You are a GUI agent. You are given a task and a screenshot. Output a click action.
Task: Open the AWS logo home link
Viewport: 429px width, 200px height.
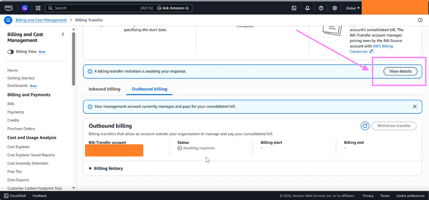(9, 8)
